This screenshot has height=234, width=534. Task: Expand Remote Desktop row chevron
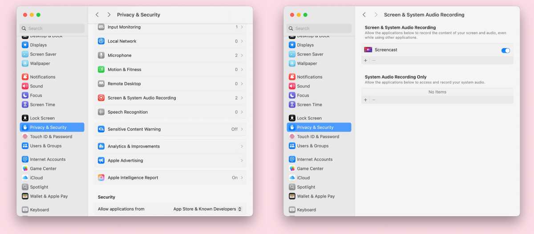coord(242,84)
